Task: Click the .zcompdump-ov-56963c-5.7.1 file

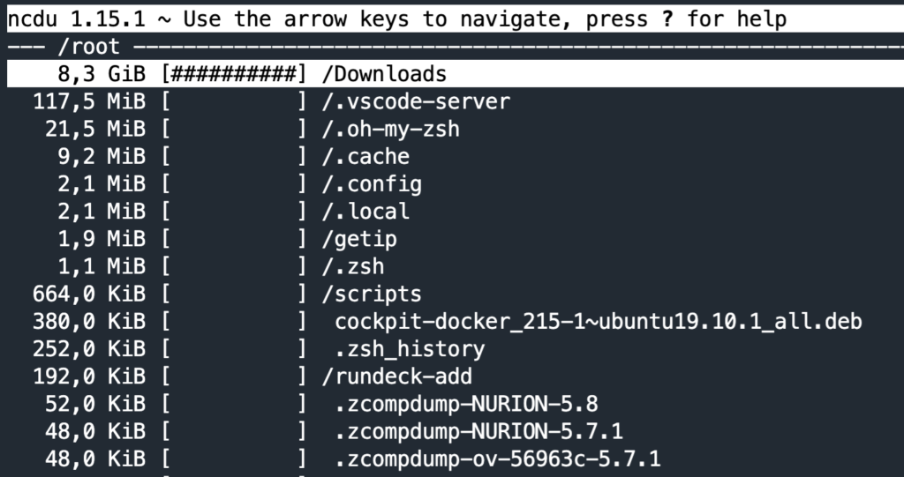Action: (498, 458)
